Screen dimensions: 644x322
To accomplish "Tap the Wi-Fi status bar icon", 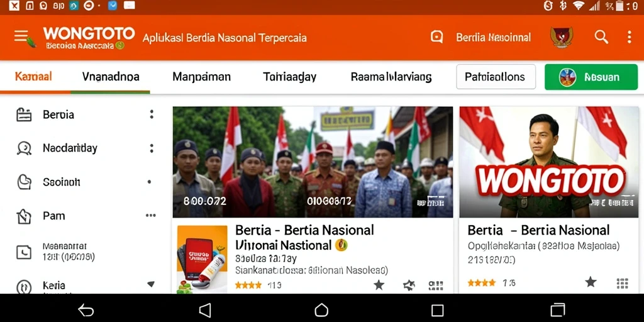I will click(x=579, y=6).
